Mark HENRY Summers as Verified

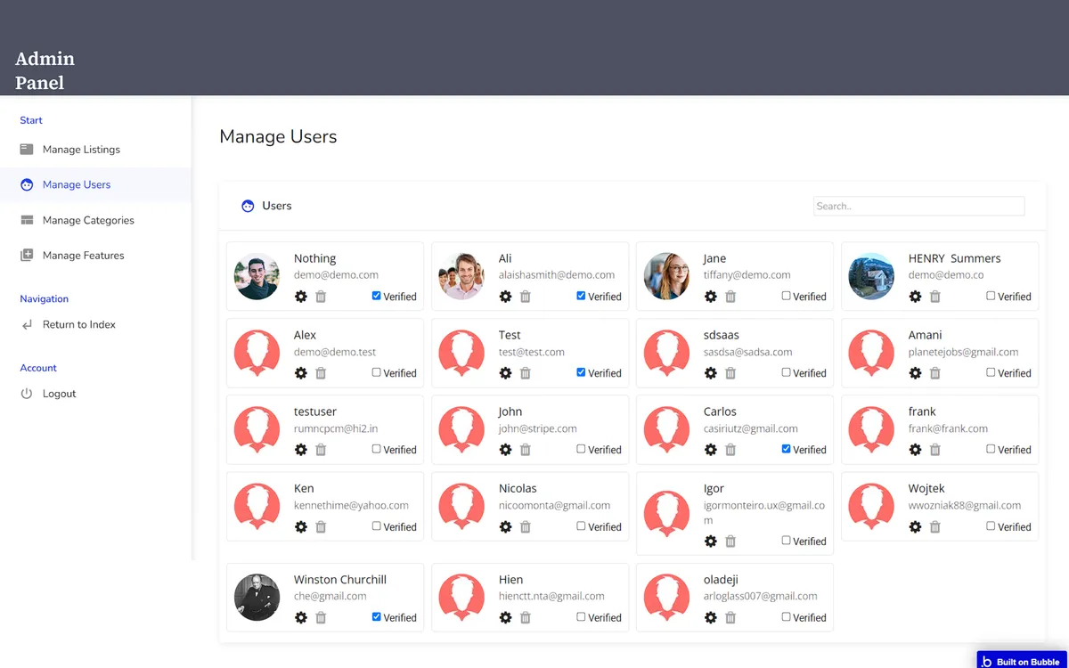tap(991, 296)
